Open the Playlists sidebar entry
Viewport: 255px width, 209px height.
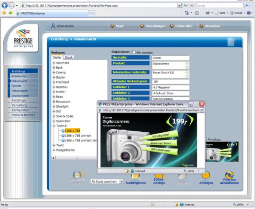pos(23,86)
